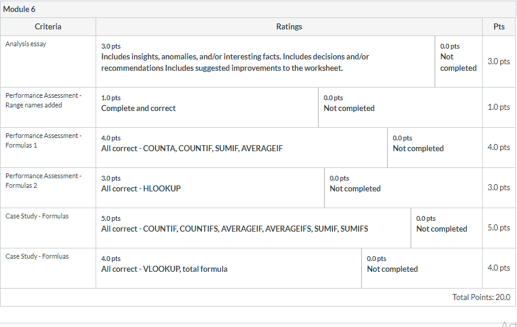Pick the COUNTIFS, AVERAGEIFS, SUMIFS rating cell
This screenshot has height=327, width=517.
tap(253, 227)
